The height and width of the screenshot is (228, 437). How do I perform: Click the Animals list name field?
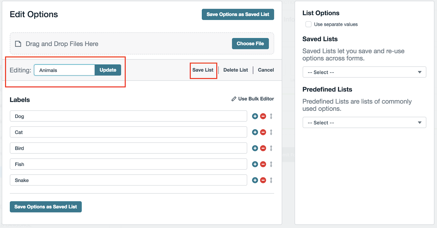[64, 70]
